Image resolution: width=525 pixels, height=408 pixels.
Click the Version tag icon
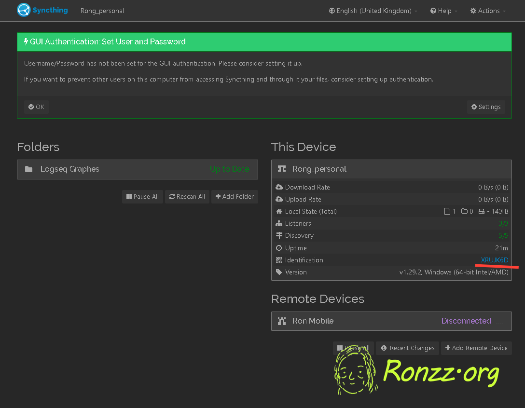[279, 272]
